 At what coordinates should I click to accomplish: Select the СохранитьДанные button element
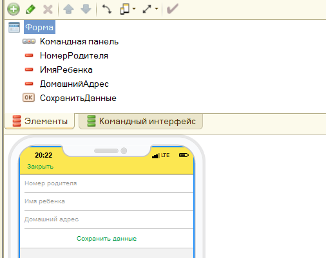[x=78, y=98]
